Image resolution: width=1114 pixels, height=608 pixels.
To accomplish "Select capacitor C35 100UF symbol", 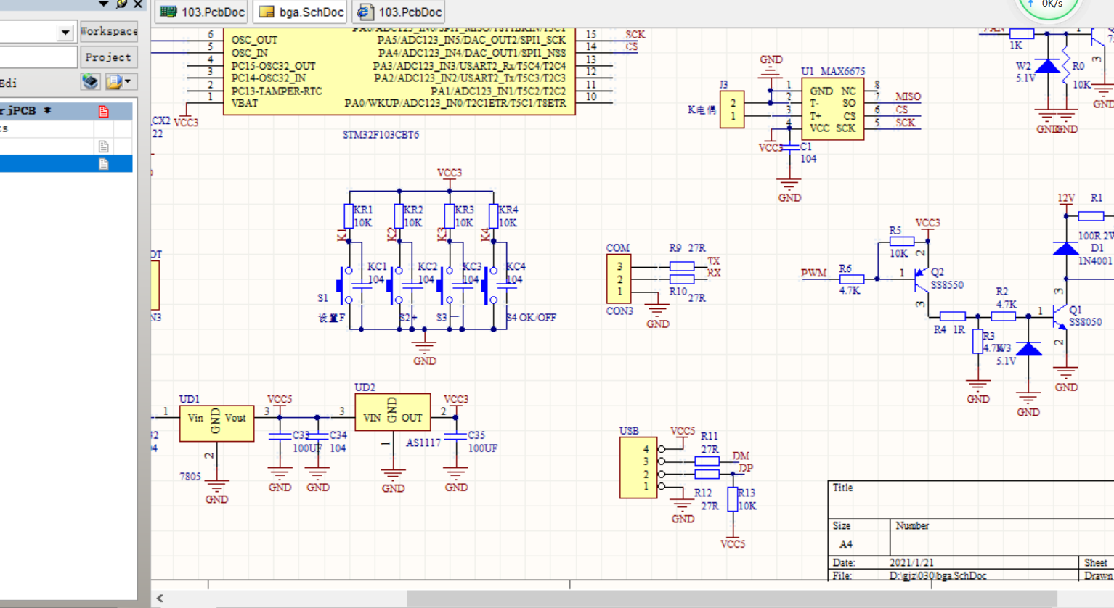I will coord(455,436).
